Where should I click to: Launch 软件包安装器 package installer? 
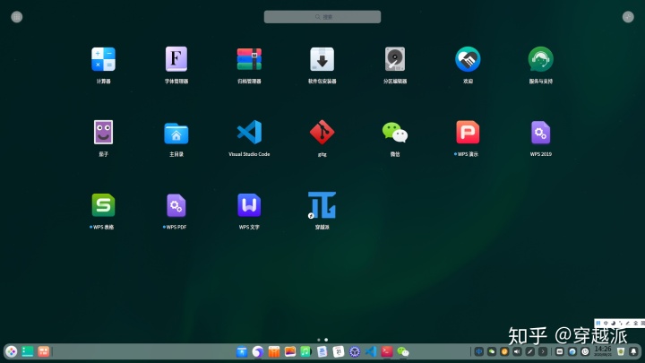[322, 59]
